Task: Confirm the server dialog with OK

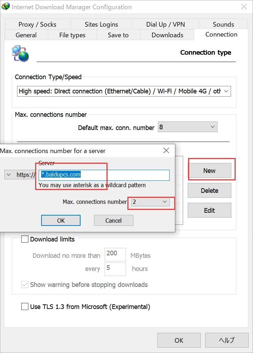Action: pyautogui.click(x=61, y=221)
